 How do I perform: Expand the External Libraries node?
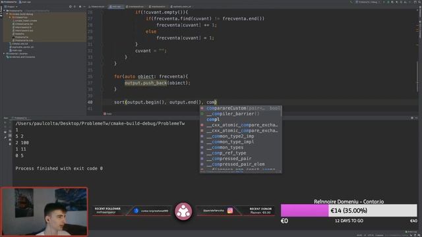[5, 54]
